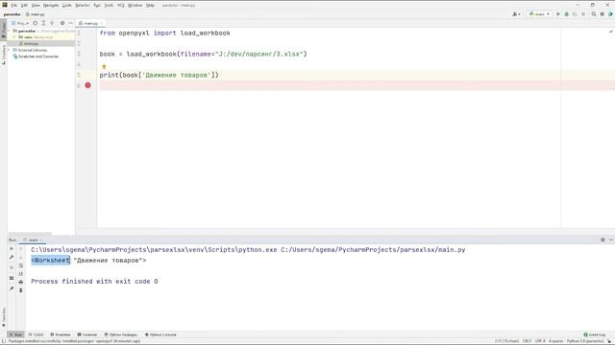
Task: Click the green Run button
Action: tap(558, 14)
